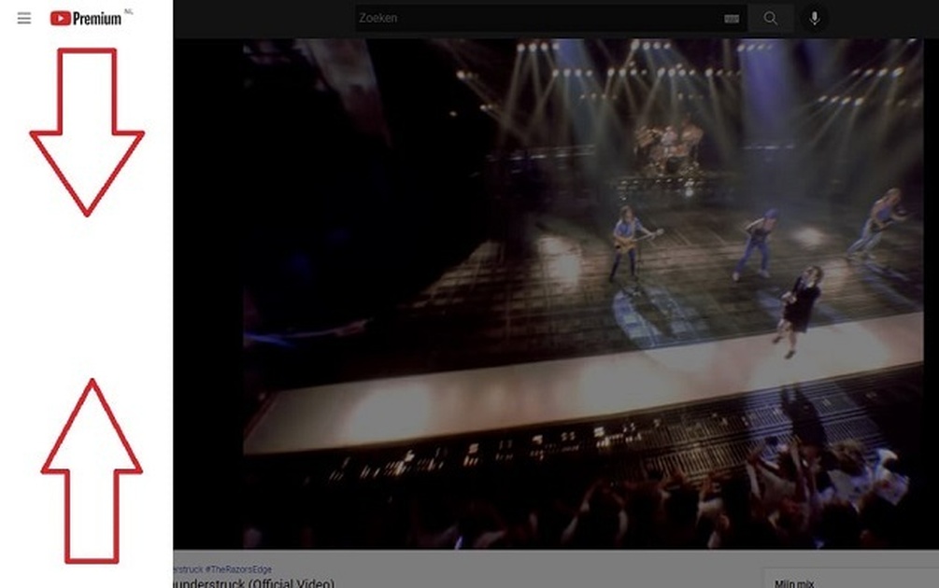
Task: Open the on-screen keyboard icon in search
Action: click(732, 19)
